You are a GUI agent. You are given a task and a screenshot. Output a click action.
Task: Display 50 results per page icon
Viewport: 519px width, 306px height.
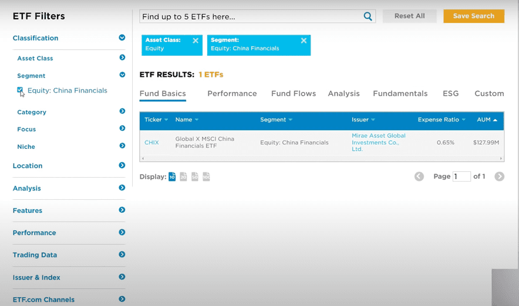tap(195, 176)
